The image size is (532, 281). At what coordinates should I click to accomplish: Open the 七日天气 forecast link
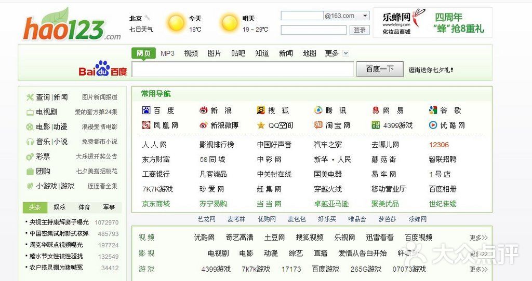[141, 30]
